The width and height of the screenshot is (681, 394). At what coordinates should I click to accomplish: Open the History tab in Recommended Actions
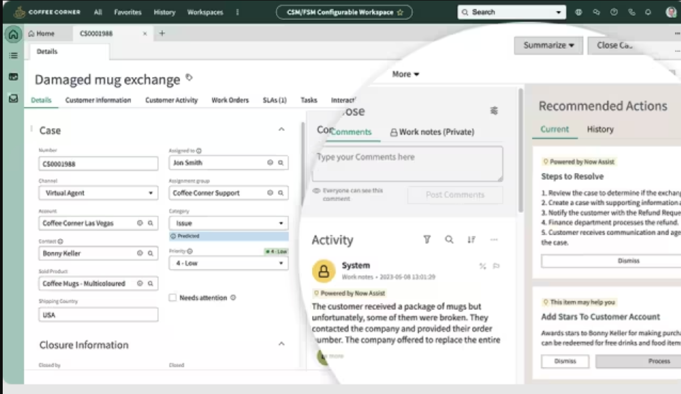(600, 129)
